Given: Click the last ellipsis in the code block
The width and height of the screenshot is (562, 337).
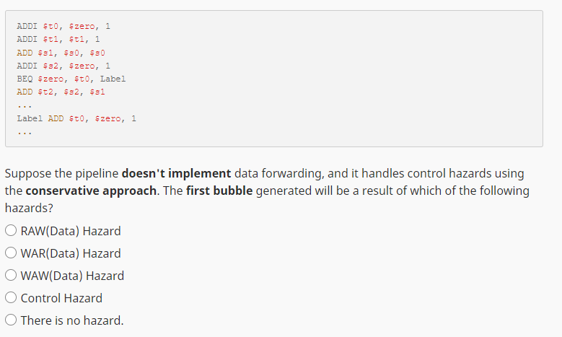Looking at the screenshot, I should pyautogui.click(x=24, y=132).
